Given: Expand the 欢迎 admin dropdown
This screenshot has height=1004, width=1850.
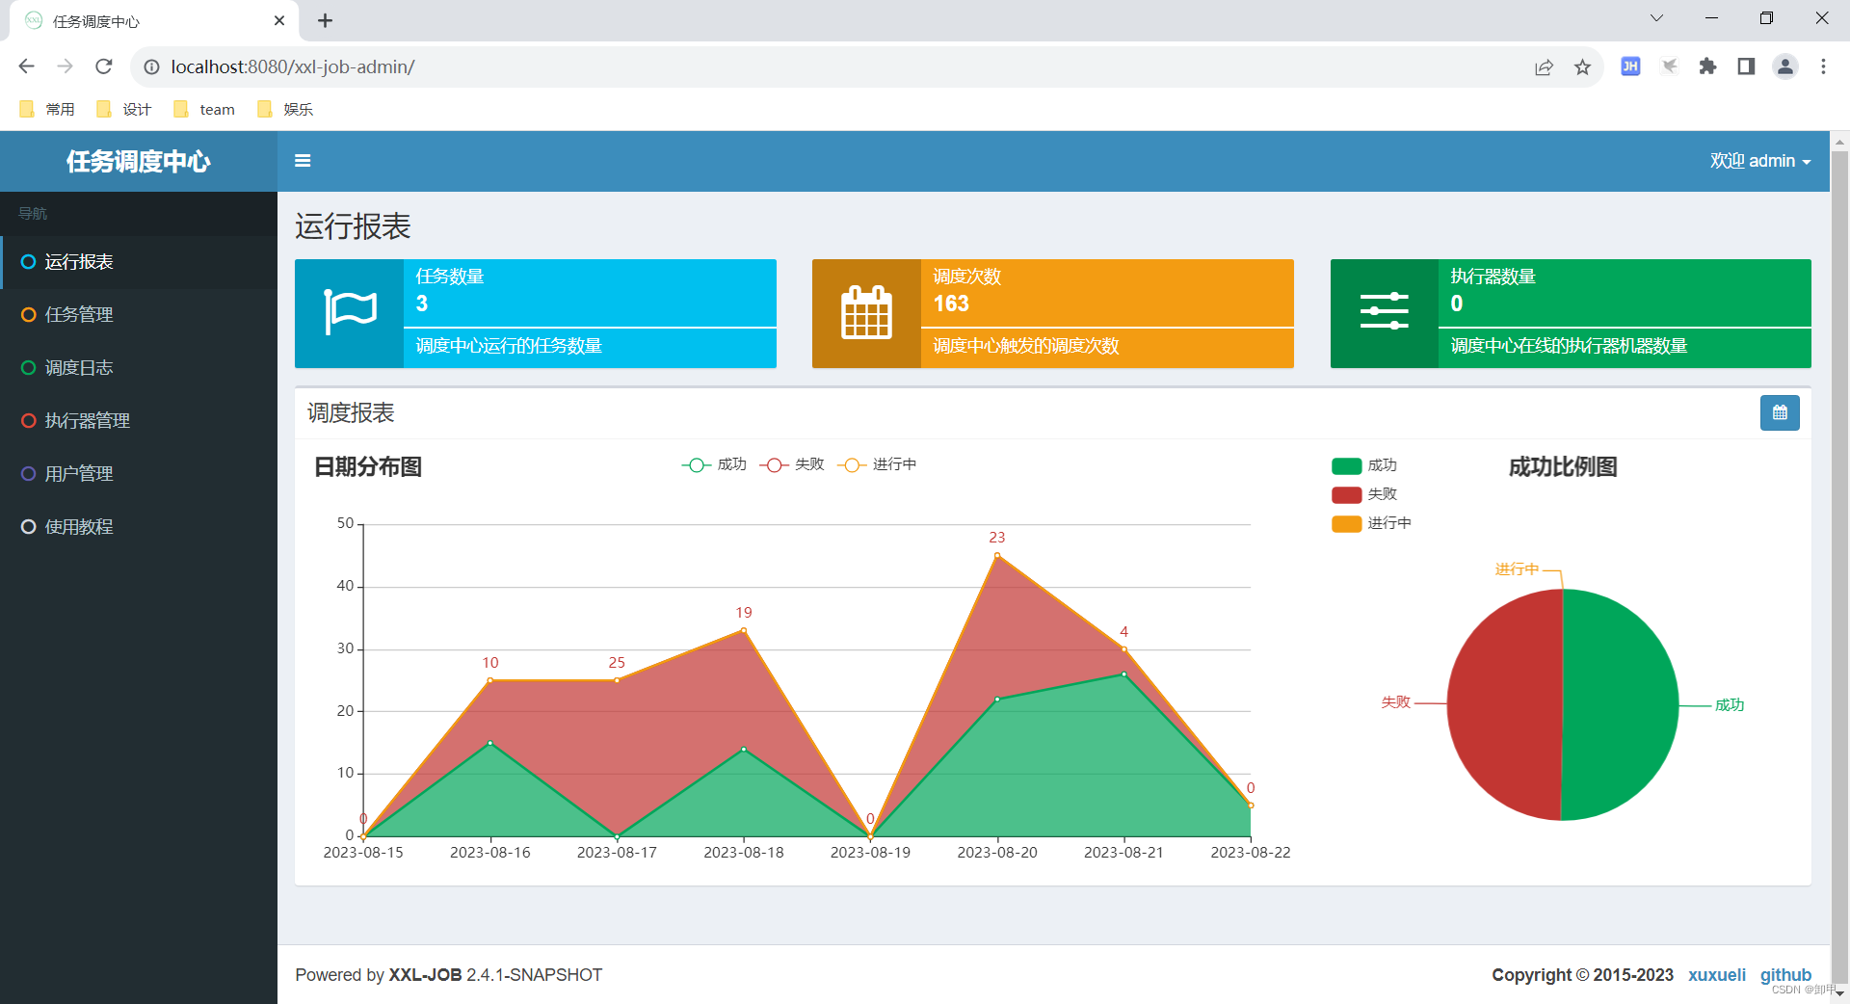Looking at the screenshot, I should (x=1760, y=161).
